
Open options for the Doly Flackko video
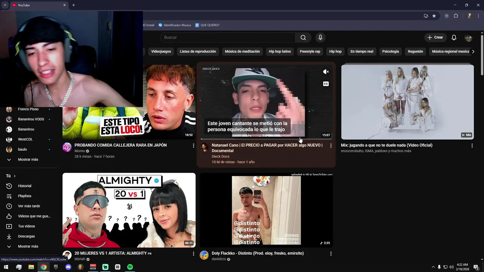pos(331,253)
